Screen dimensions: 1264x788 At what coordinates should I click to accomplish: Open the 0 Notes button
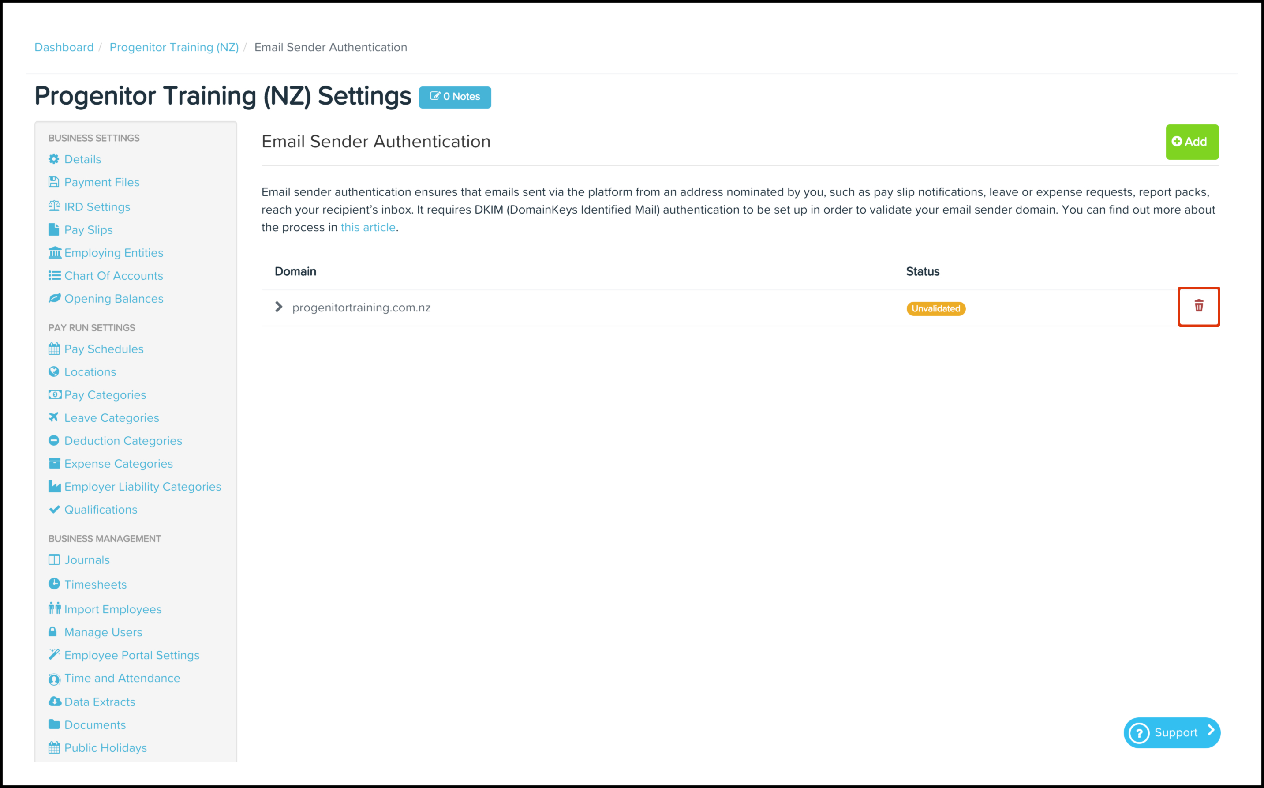click(x=455, y=97)
